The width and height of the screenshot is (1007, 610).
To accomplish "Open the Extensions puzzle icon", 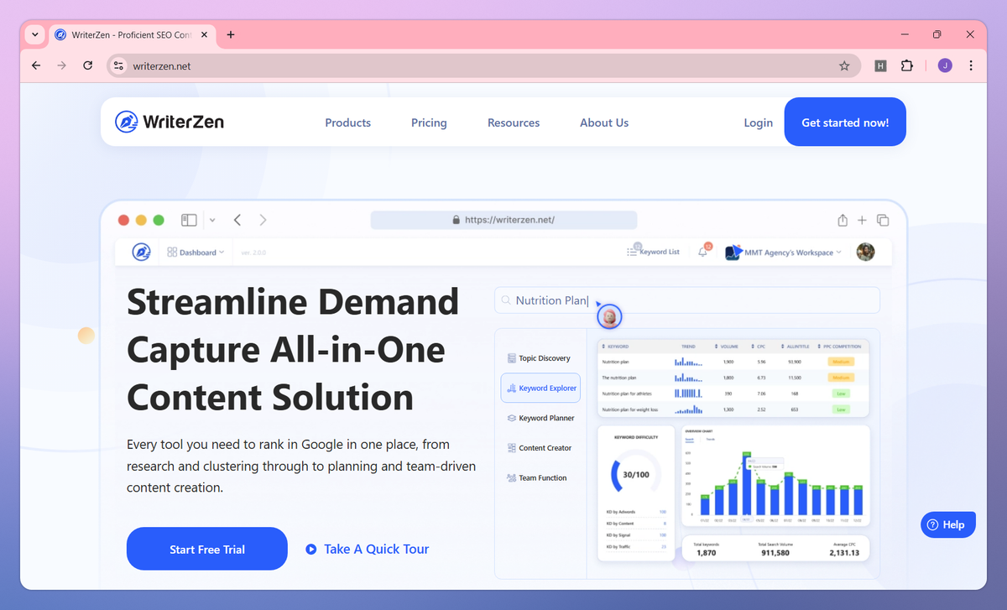I will (906, 65).
